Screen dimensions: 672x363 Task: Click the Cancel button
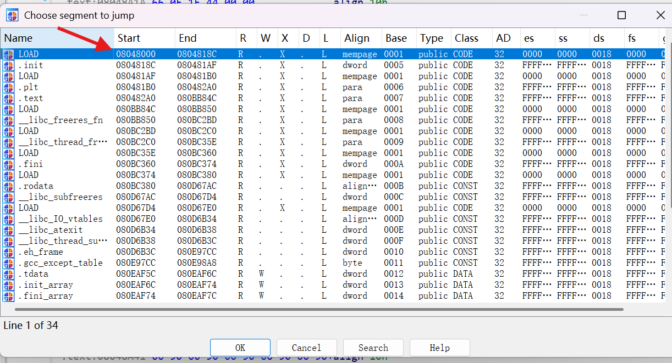coord(307,348)
